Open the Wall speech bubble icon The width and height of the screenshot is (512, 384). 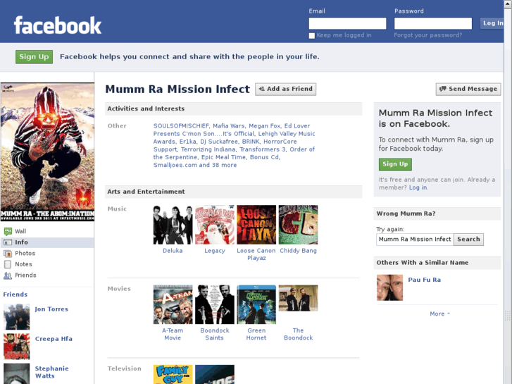8,231
